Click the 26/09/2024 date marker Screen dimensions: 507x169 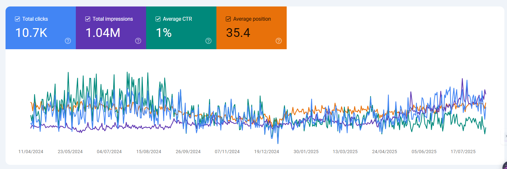[x=188, y=152]
